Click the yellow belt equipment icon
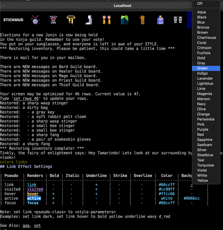Image resolution: width=223 pixels, height=230 pixels. pos(71,20)
